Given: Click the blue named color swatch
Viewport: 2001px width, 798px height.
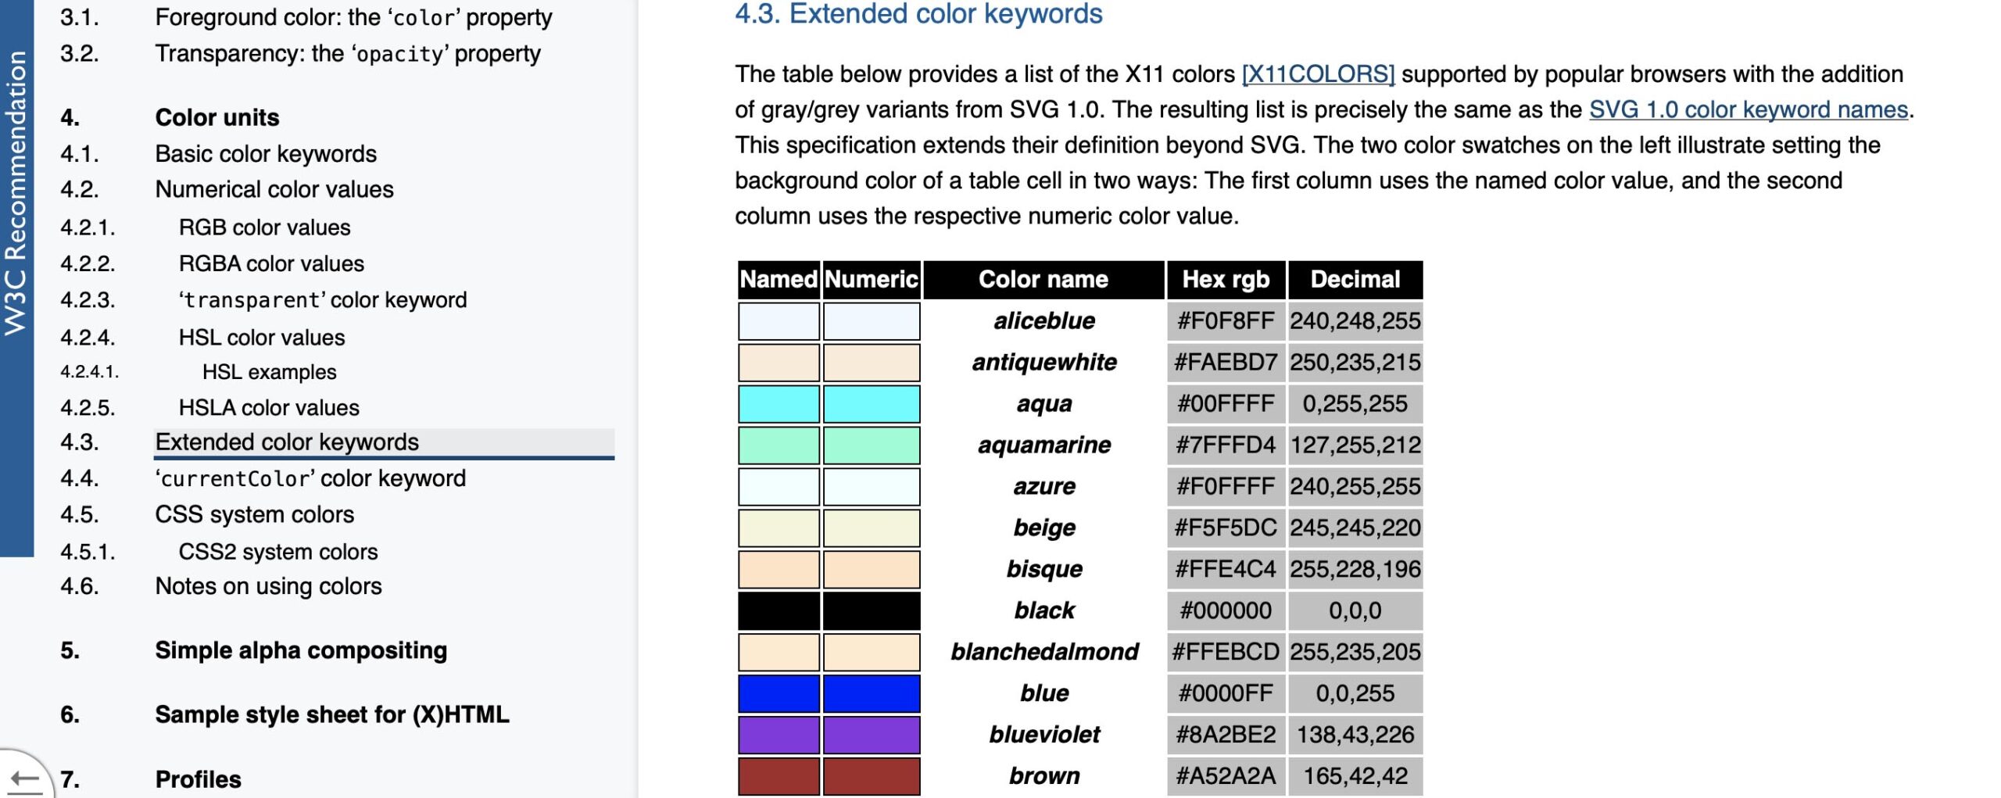Looking at the screenshot, I should [779, 693].
